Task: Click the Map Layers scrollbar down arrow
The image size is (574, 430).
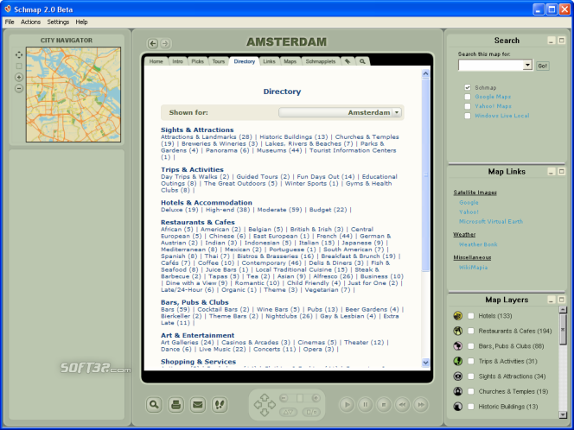Action: [x=563, y=414]
